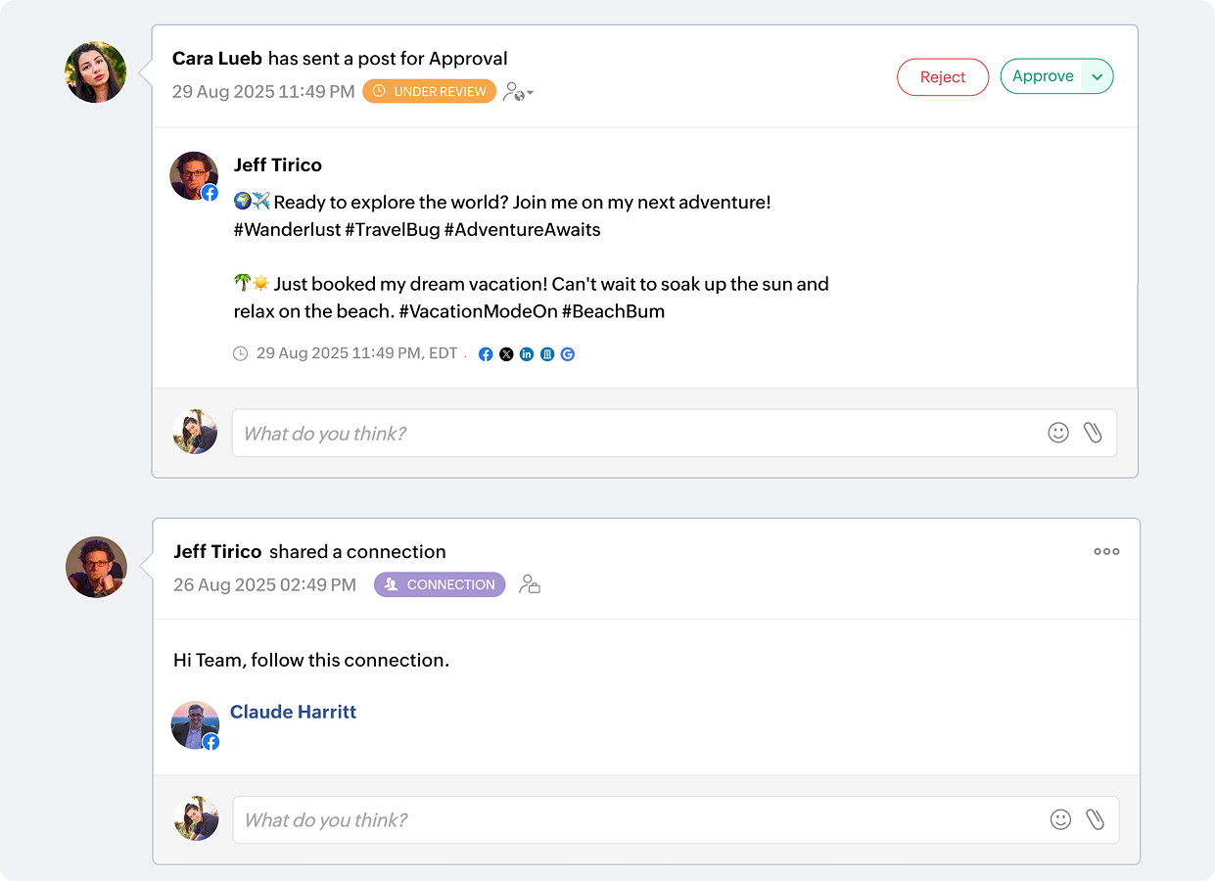1215x881 pixels.
Task: Click attachment paperclip in the connection post comment box
Action: point(1095,819)
